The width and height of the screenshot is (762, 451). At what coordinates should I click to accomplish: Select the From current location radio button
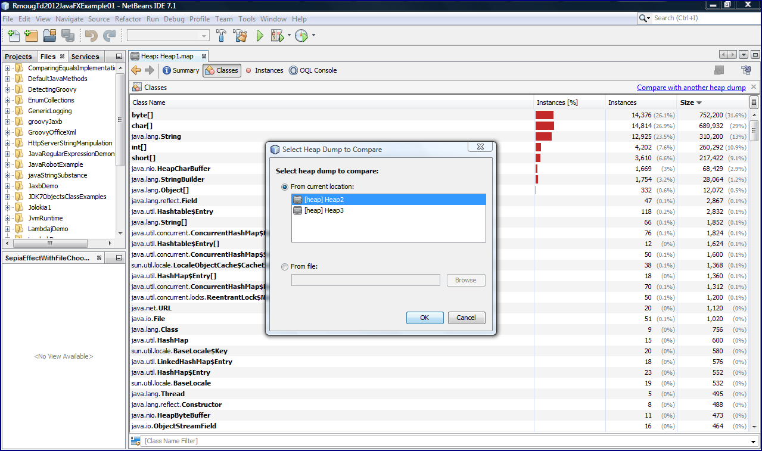[x=285, y=186]
